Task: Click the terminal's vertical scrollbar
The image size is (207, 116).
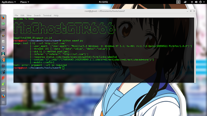Action: (195, 50)
